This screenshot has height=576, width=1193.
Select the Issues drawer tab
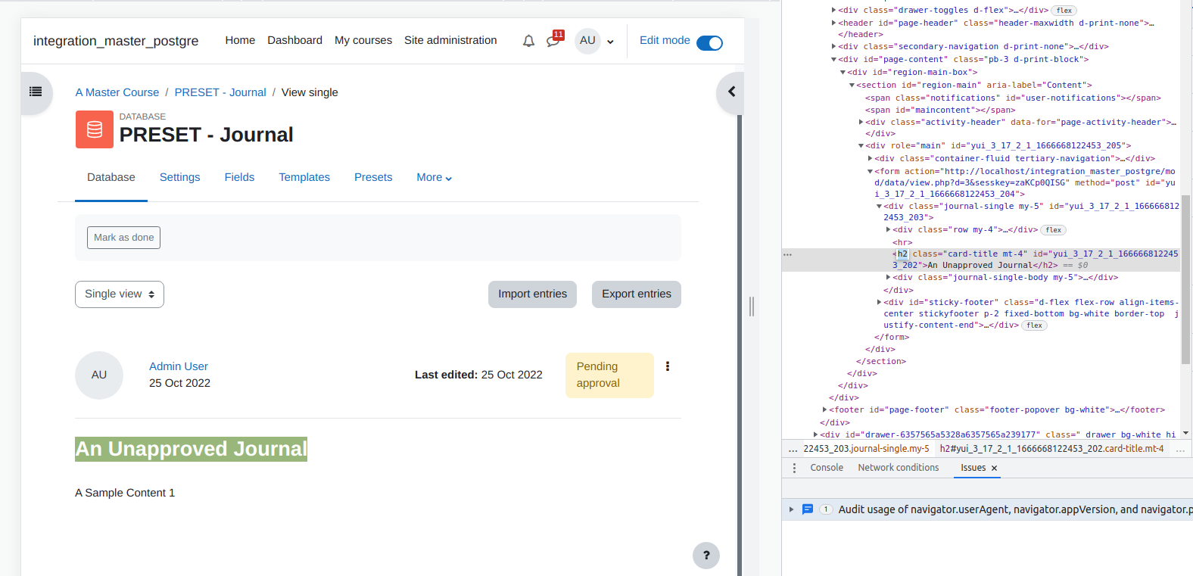pos(973,468)
